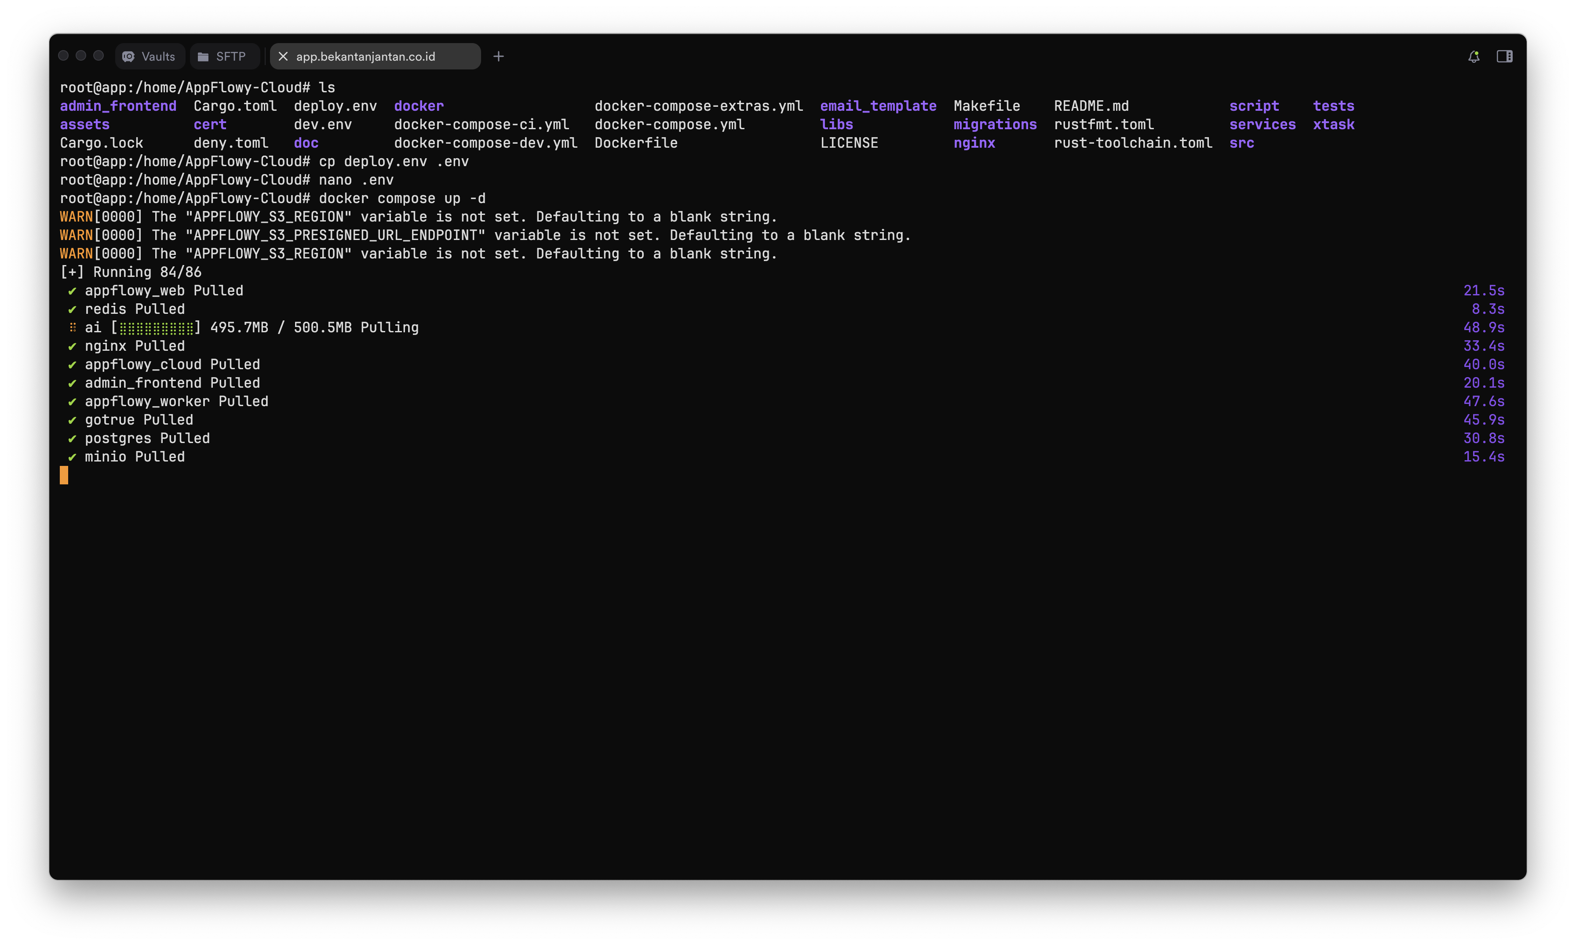Click the nginx directory name in listing
This screenshot has height=945, width=1576.
(x=974, y=143)
